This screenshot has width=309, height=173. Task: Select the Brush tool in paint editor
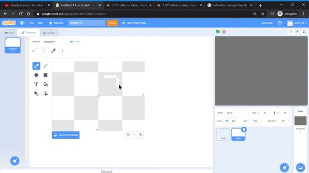click(36, 66)
